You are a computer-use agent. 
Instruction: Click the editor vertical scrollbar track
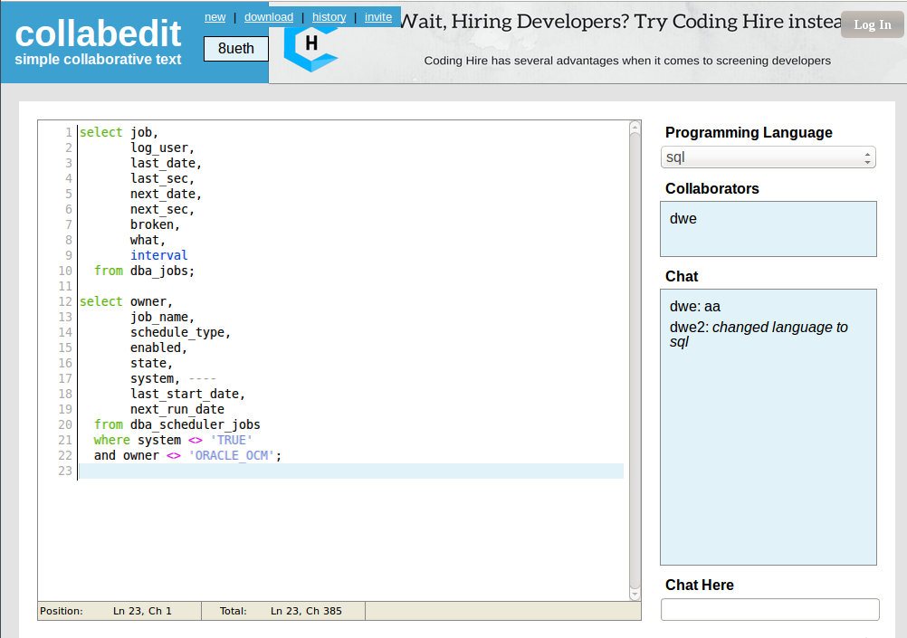[x=635, y=362]
